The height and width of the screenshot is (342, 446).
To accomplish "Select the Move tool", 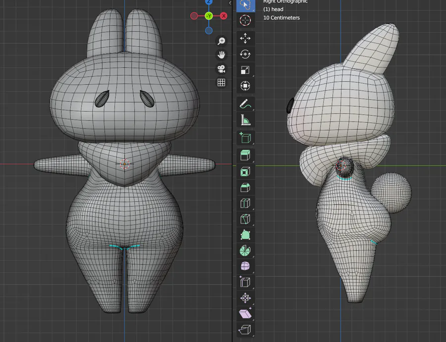I will (x=245, y=38).
